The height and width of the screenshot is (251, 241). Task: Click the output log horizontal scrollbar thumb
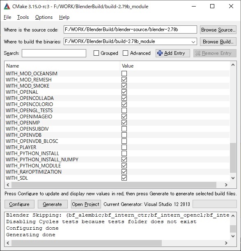[x=87, y=243]
